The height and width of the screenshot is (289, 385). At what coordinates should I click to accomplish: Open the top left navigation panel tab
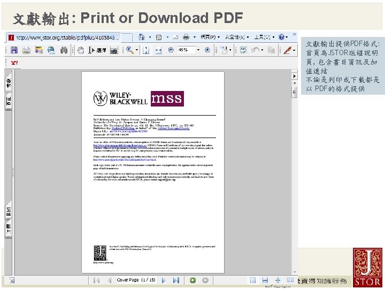coord(9,82)
